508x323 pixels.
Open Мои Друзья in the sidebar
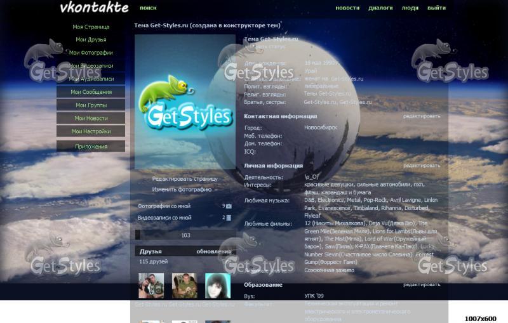pos(91,39)
